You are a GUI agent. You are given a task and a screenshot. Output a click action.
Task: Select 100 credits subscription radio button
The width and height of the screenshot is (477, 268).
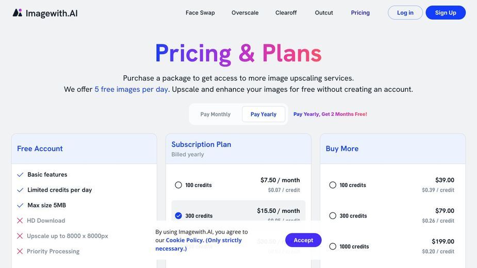tap(178, 185)
